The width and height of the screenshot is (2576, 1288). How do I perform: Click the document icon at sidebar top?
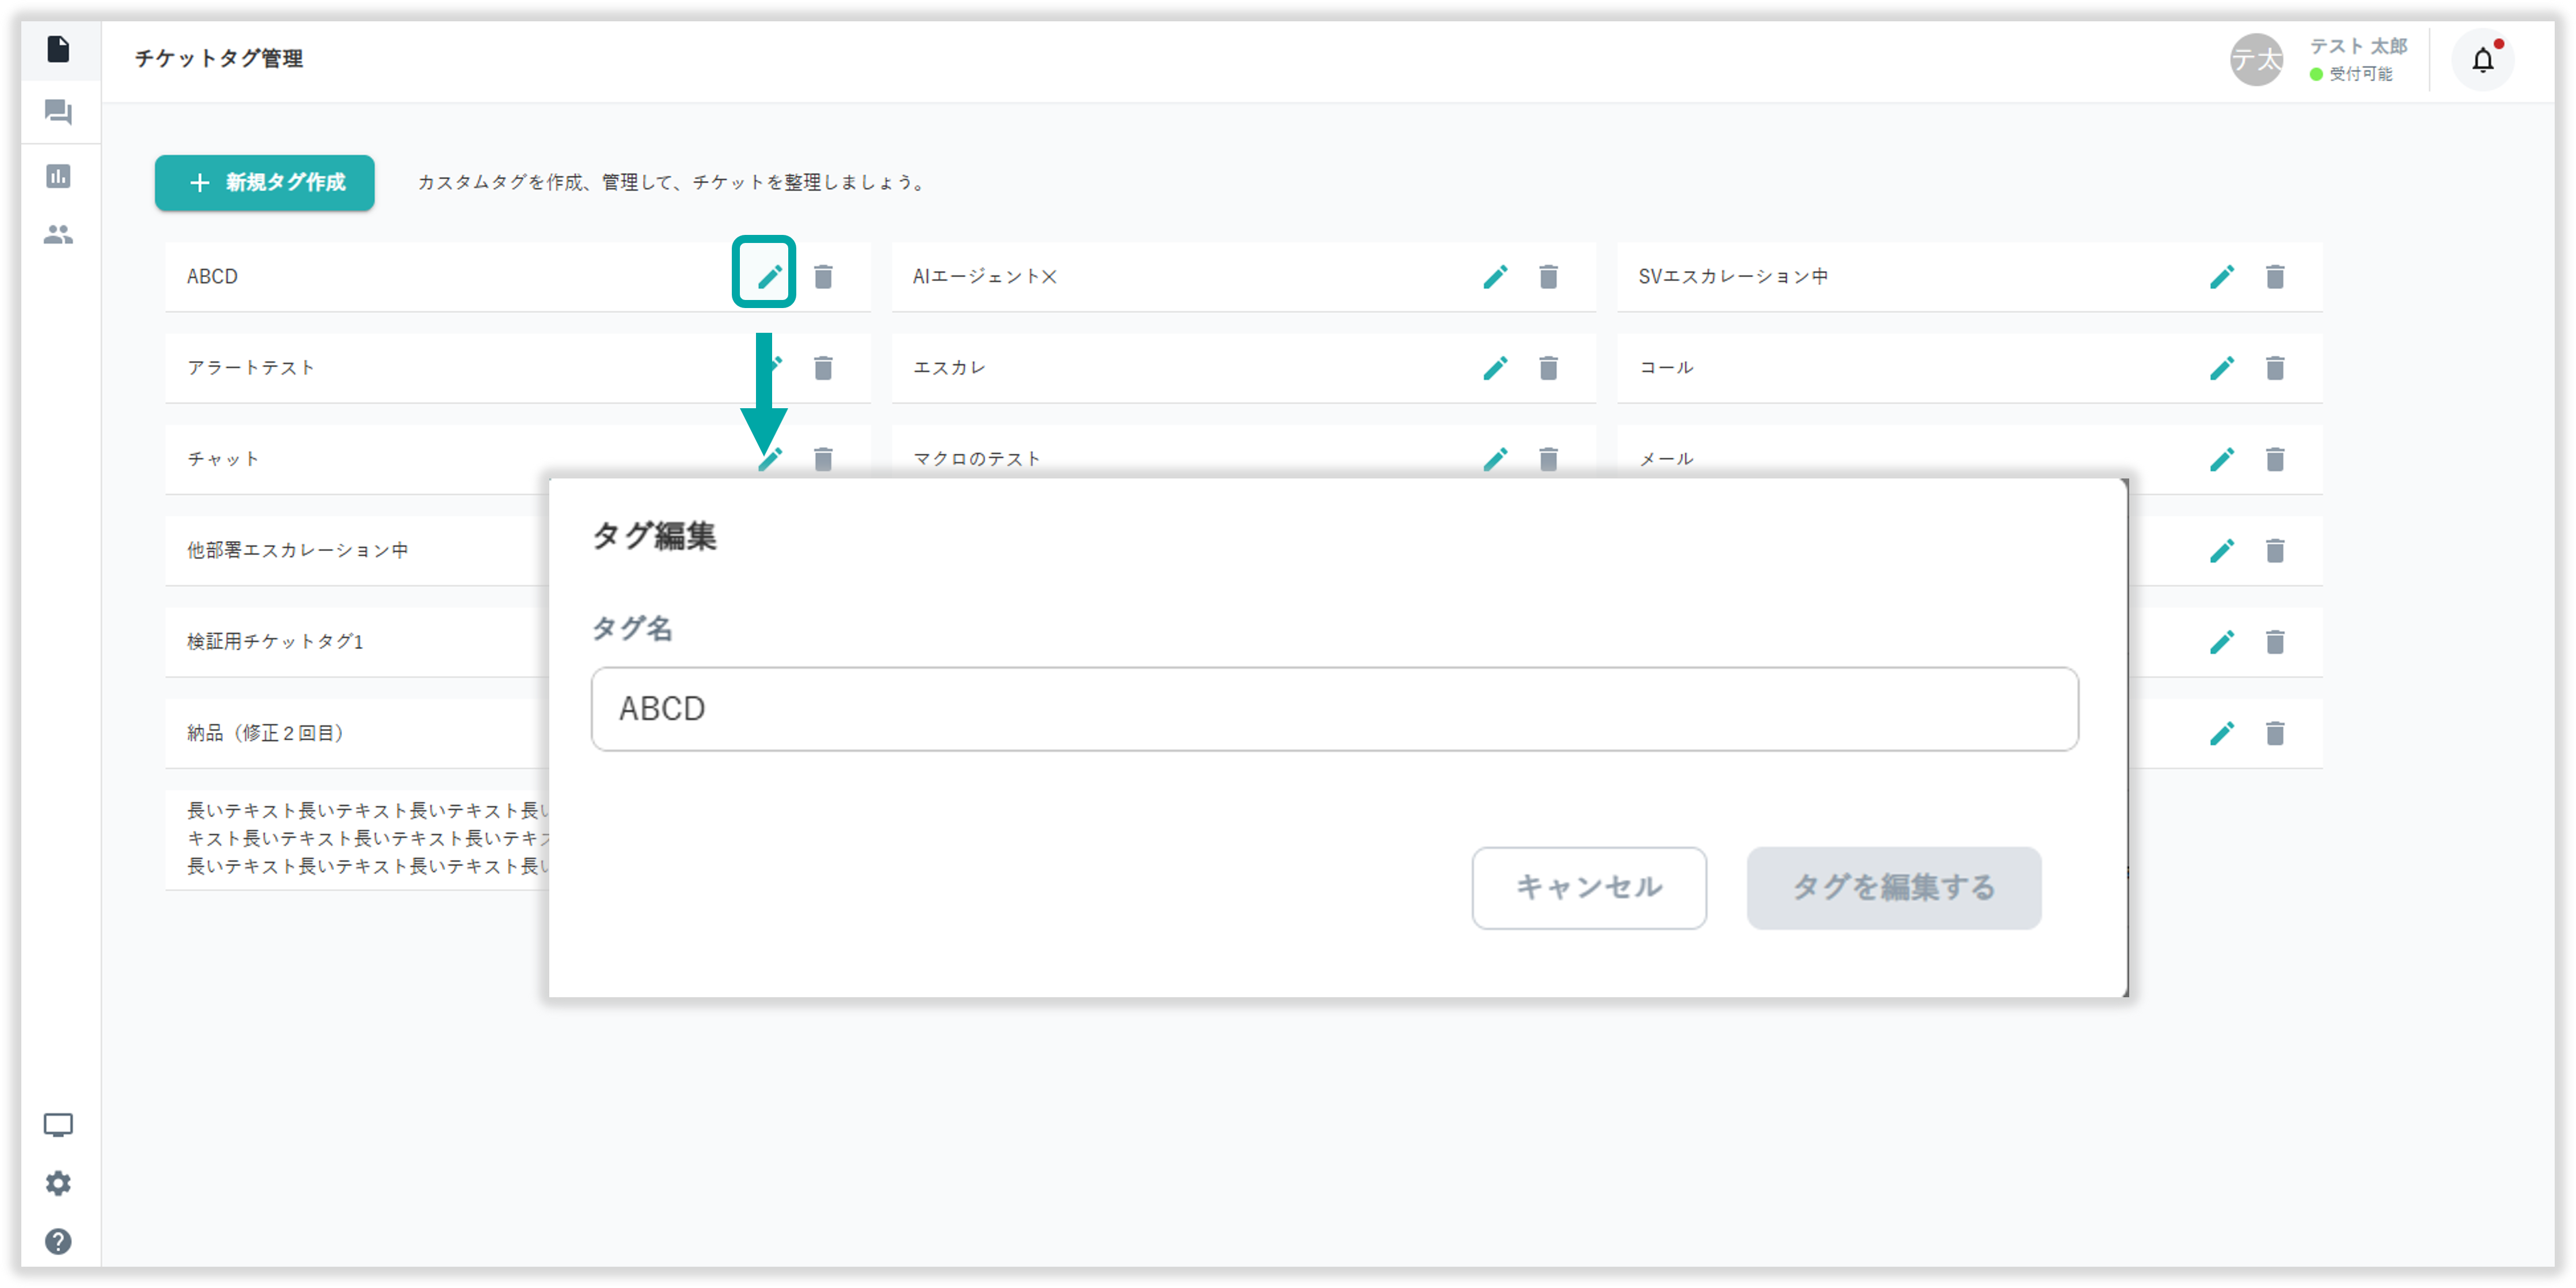click(x=58, y=48)
